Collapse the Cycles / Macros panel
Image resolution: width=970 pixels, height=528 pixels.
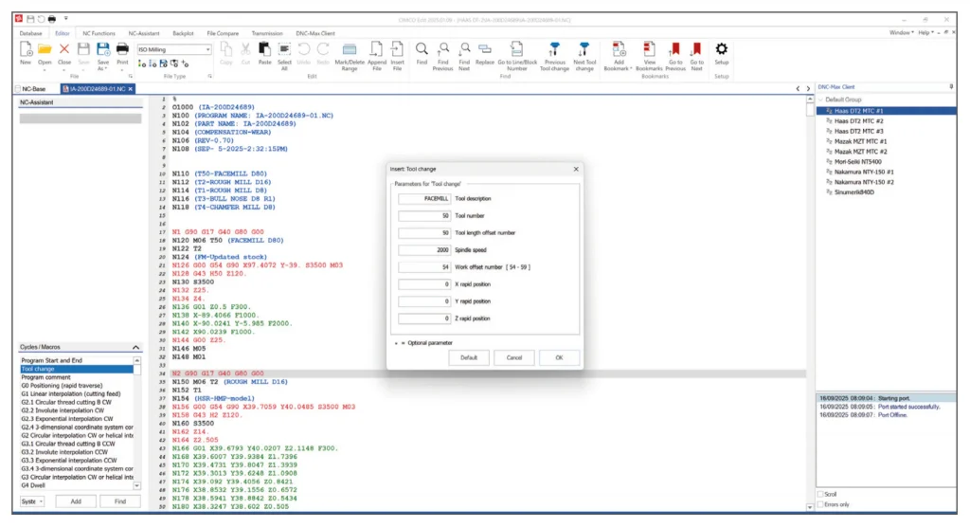[x=136, y=348]
